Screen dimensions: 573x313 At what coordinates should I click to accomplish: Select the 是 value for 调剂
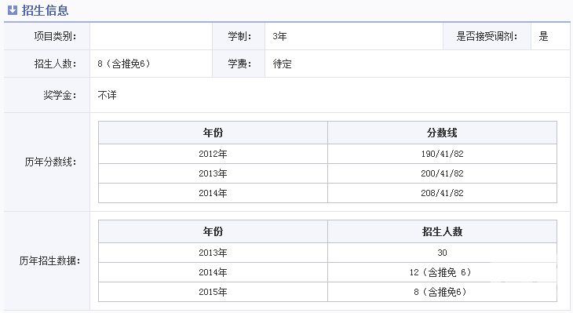[543, 36]
